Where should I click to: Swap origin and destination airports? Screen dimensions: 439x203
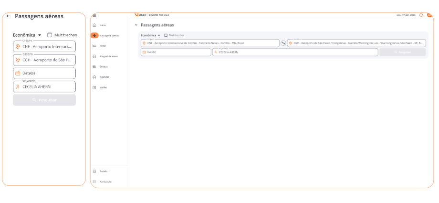point(283,43)
